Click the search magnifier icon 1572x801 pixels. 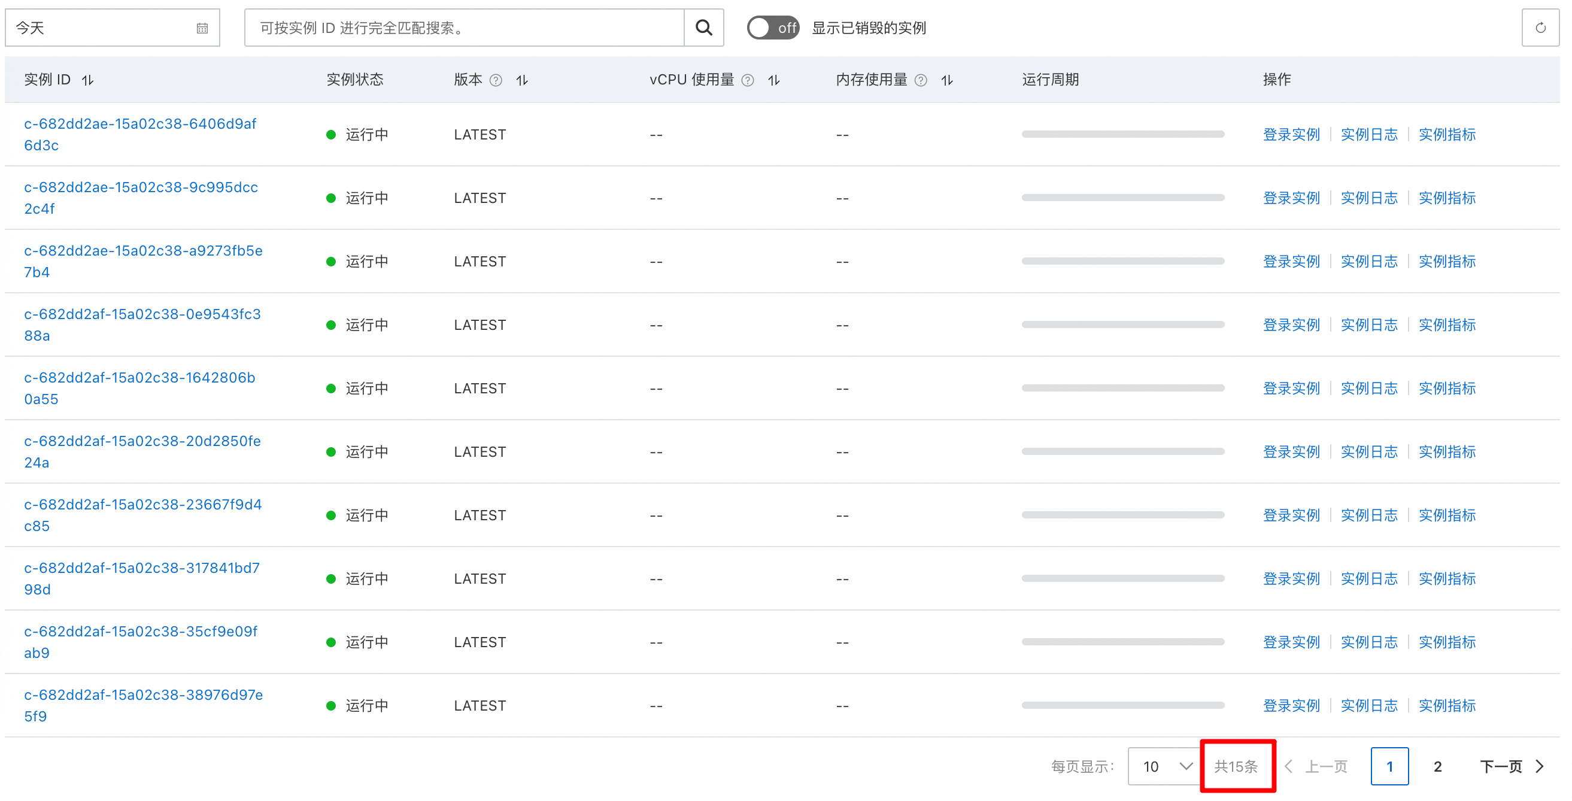point(703,28)
